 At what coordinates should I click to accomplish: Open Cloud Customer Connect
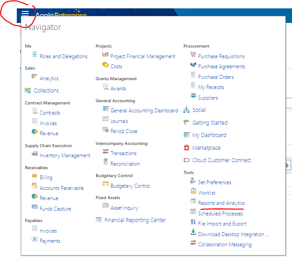point(221,160)
